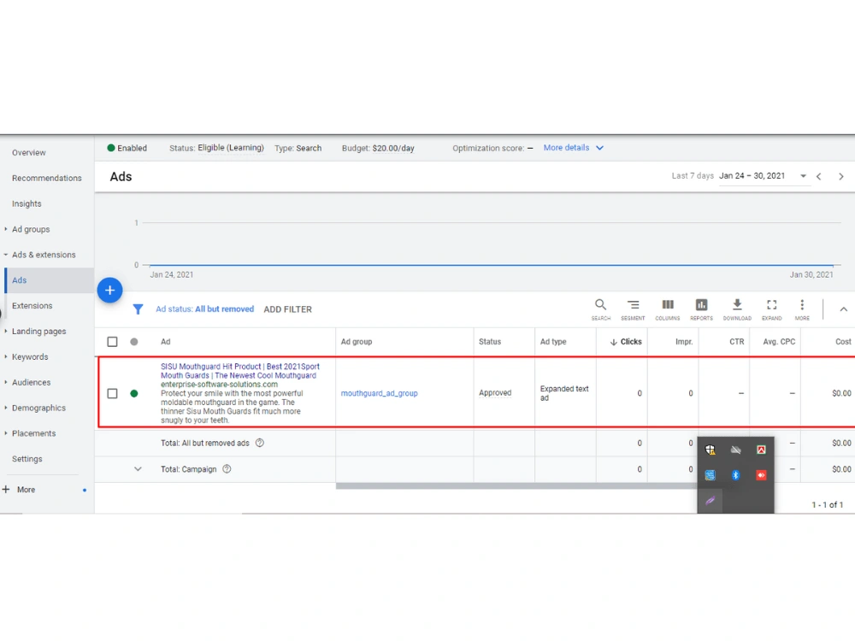Click the Ad type column header
Screen dimensions: 855x641
click(x=553, y=342)
